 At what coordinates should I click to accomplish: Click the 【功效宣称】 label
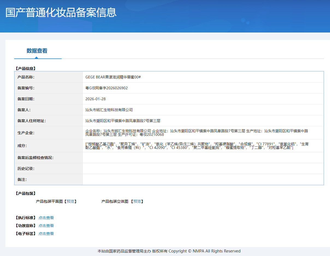point(25,226)
